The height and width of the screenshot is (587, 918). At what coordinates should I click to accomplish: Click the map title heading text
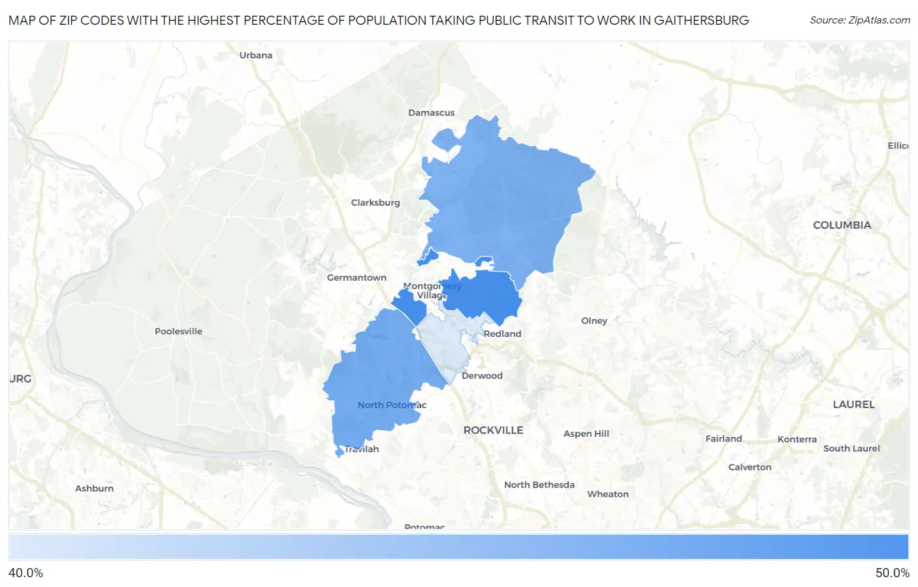click(379, 20)
